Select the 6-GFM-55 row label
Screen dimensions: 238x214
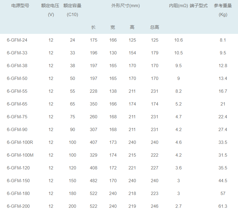(17, 91)
